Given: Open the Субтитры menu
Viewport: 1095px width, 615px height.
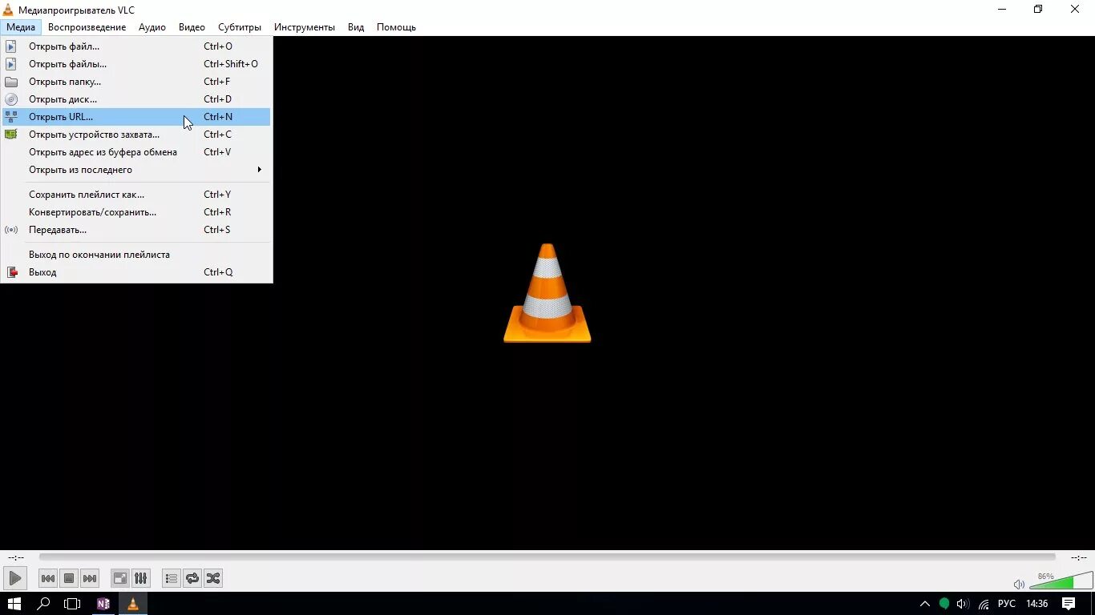Looking at the screenshot, I should [240, 26].
